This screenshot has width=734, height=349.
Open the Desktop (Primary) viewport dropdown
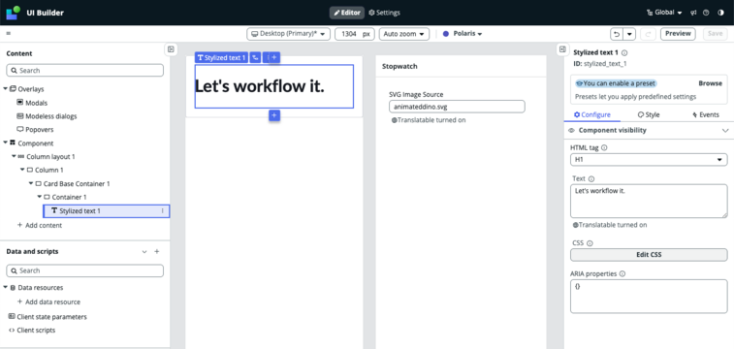(x=288, y=34)
